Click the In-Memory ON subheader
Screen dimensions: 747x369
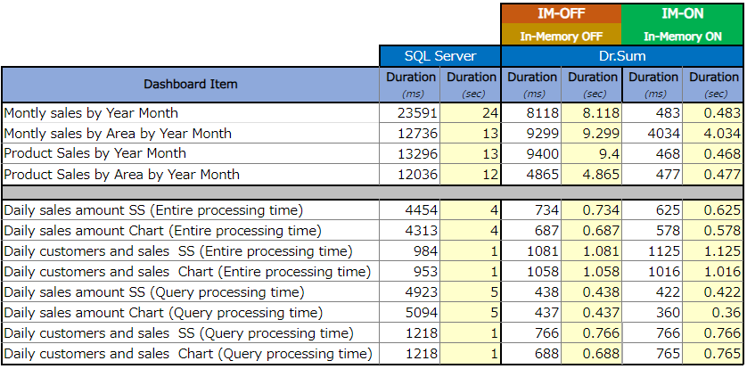point(682,35)
